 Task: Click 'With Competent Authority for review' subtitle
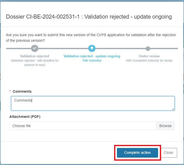click(x=149, y=61)
